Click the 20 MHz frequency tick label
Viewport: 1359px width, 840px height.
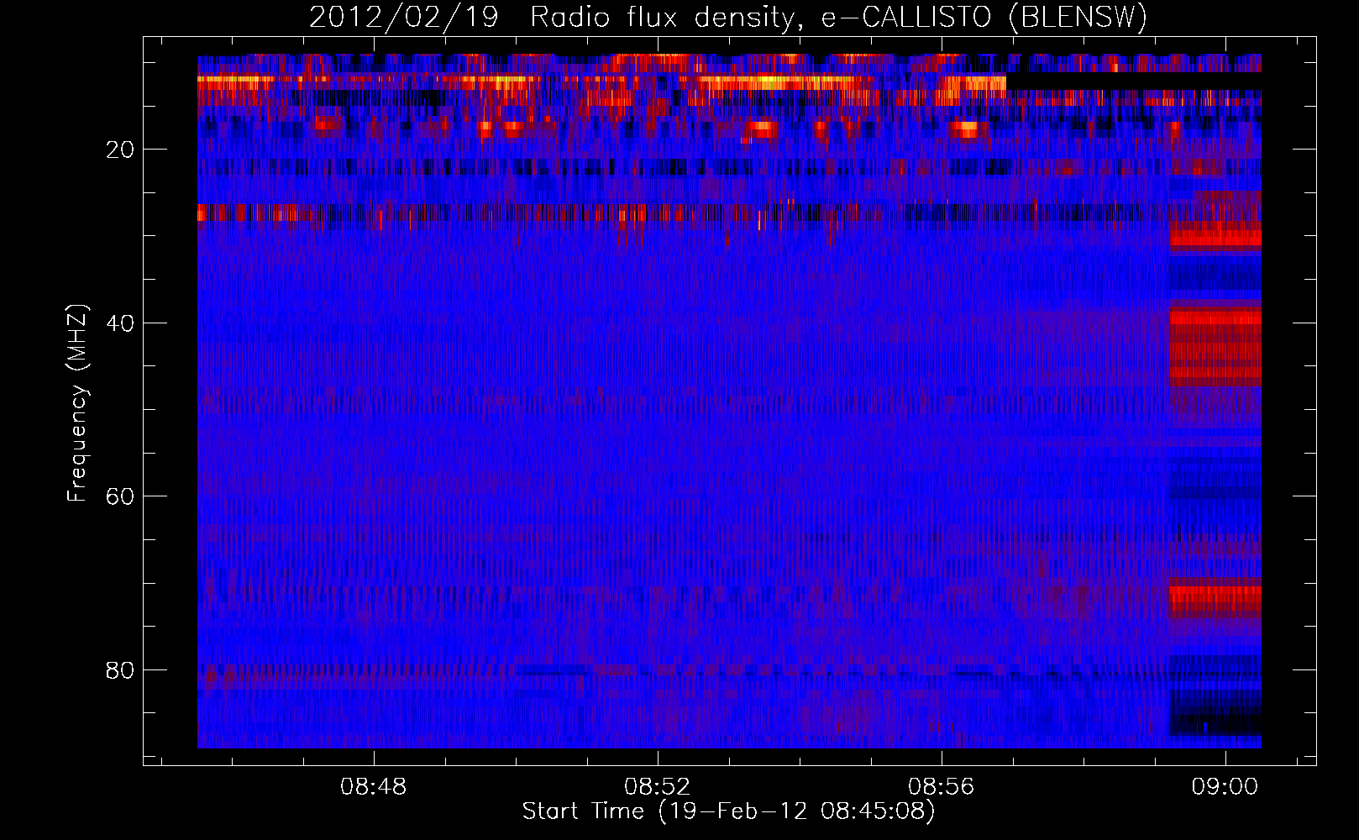pyautogui.click(x=121, y=150)
